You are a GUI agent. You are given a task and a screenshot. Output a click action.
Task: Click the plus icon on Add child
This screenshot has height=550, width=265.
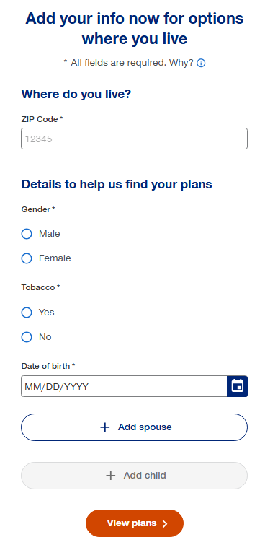pos(111,475)
